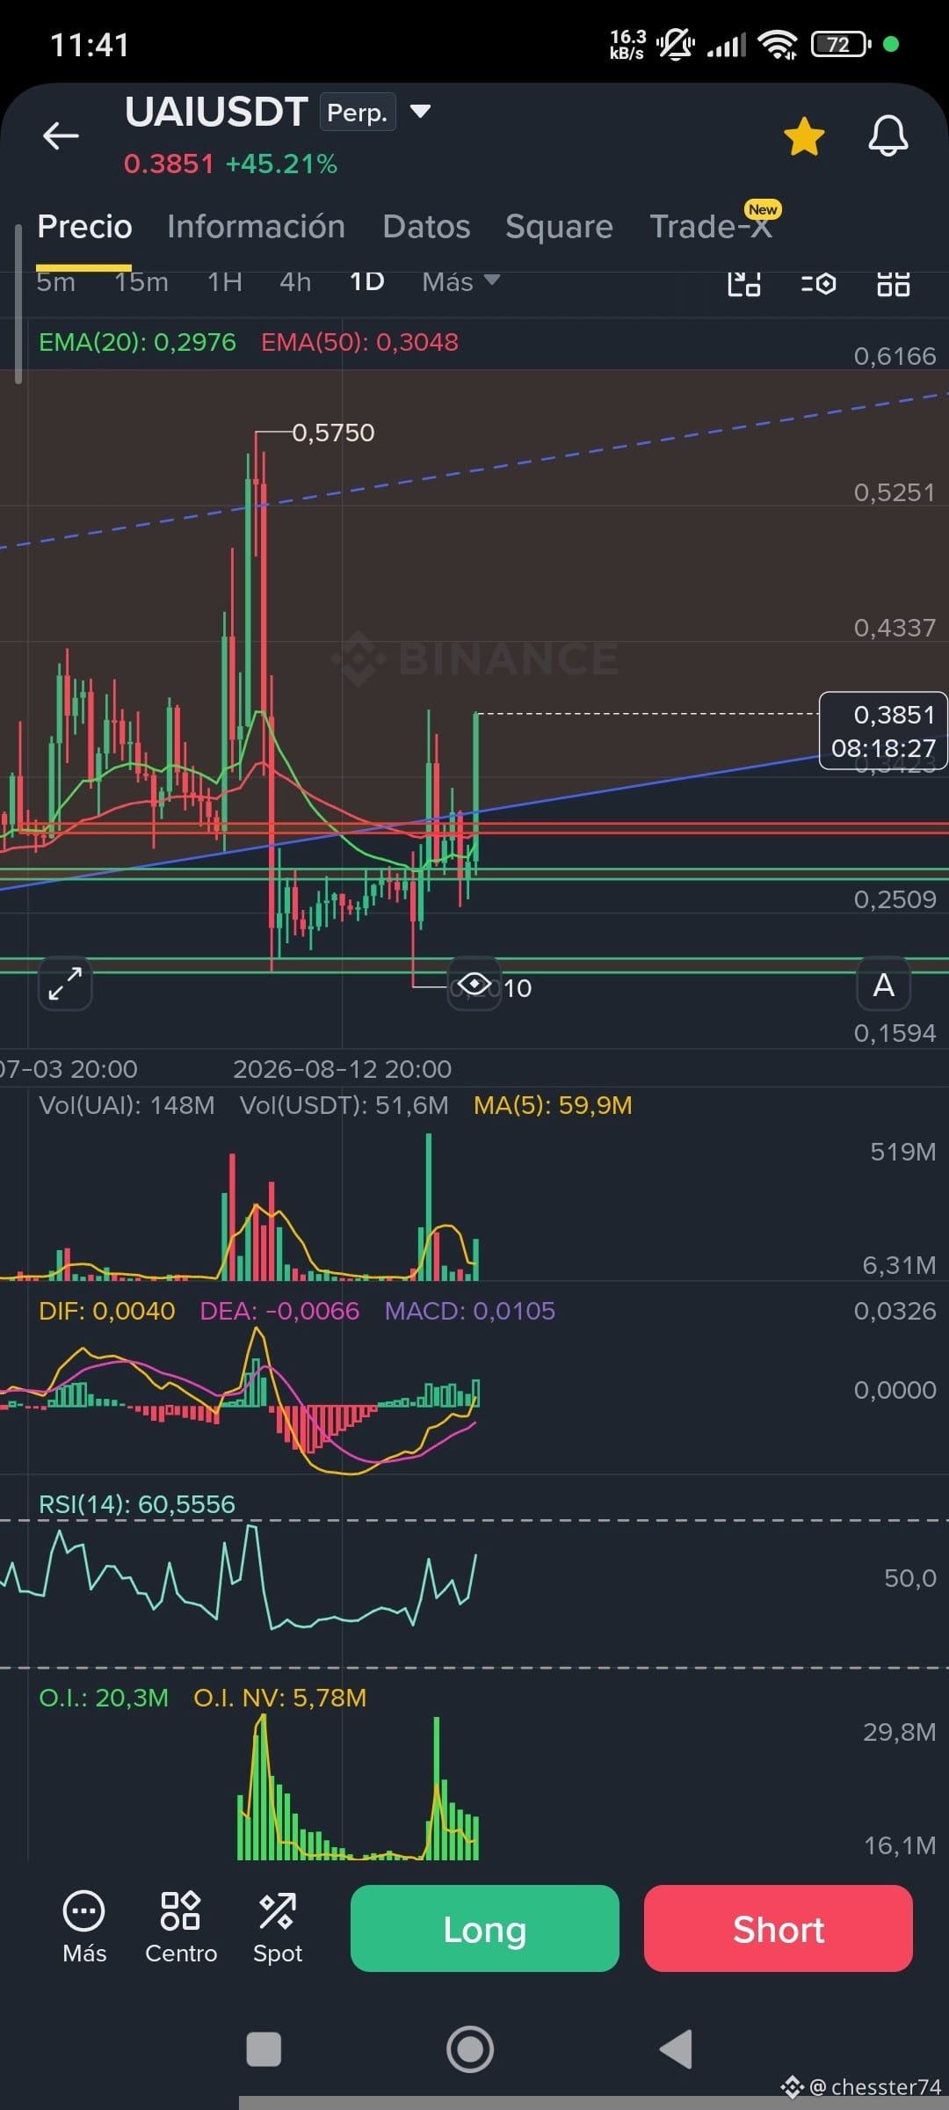Open chart indicator settings icon
The width and height of the screenshot is (949, 2110).
point(819,283)
